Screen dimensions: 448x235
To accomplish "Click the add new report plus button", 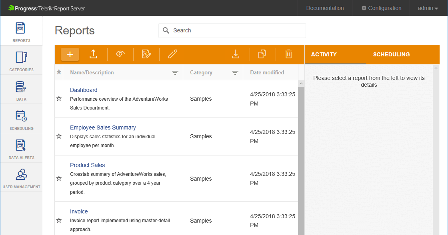I will 70,54.
